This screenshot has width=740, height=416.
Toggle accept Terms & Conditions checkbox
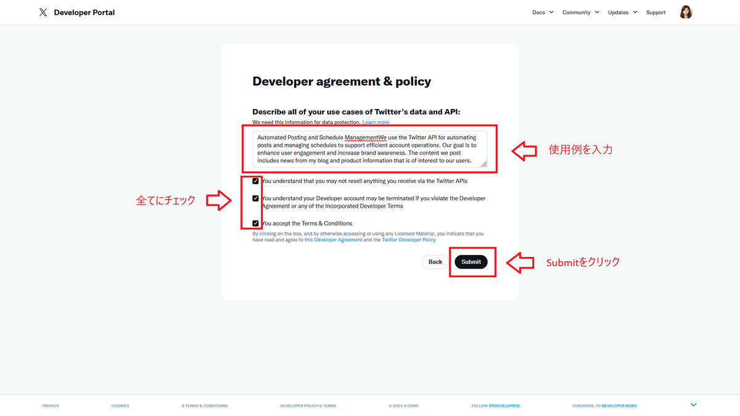pyautogui.click(x=255, y=223)
